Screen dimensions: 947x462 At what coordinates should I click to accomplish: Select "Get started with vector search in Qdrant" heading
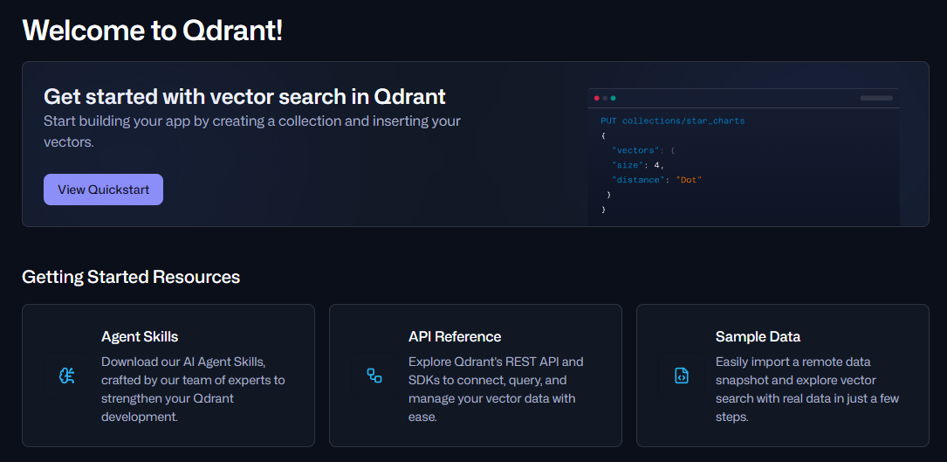point(244,96)
